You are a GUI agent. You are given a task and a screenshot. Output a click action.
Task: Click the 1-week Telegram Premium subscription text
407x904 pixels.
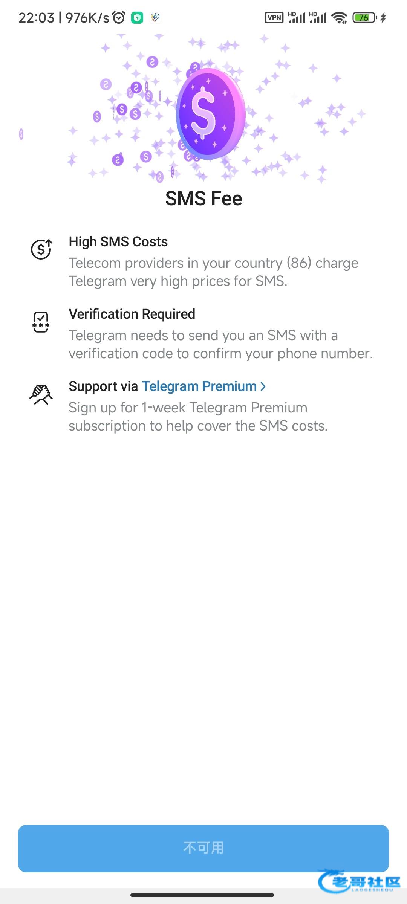[x=198, y=417]
